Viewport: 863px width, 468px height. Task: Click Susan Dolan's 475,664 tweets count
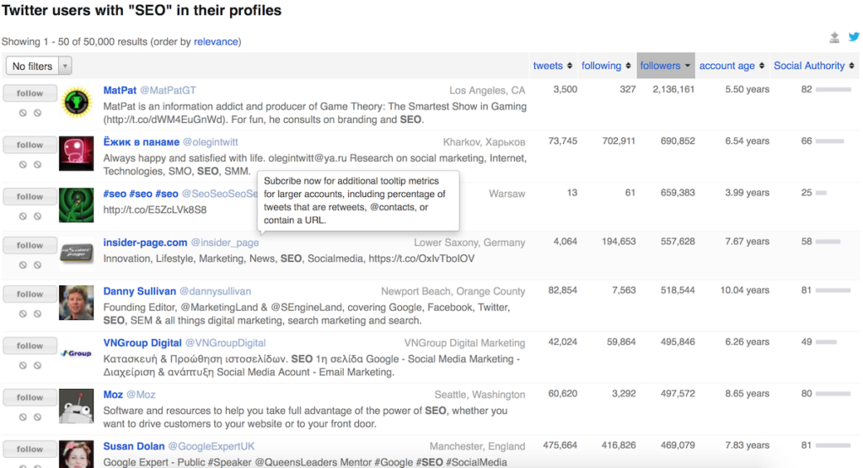click(x=560, y=445)
